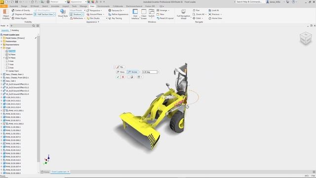The height and width of the screenshot is (178, 316).
Task: Open the User Interface options
Action: click(135, 14)
